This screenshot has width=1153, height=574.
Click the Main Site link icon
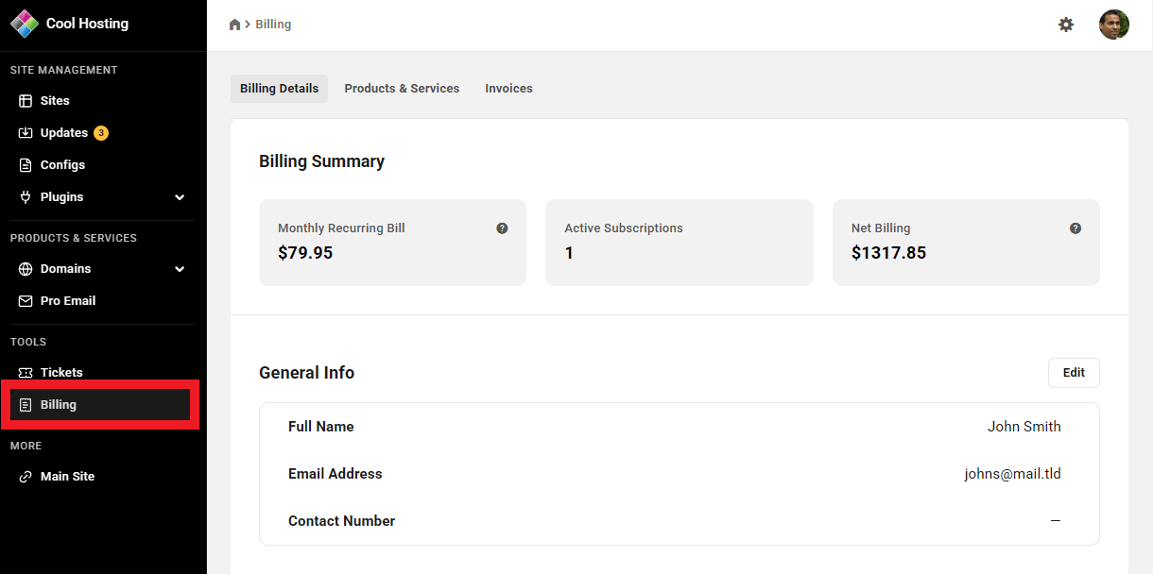point(26,477)
